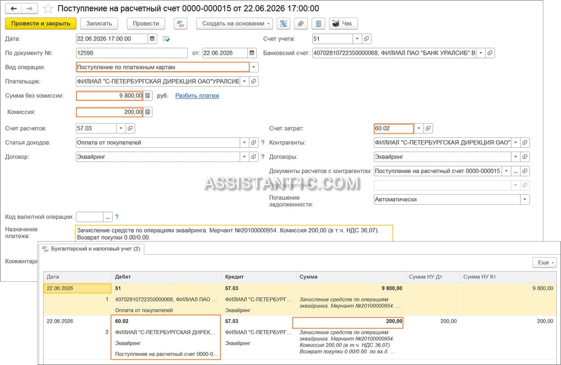Show help for Код валютной операции
Image resolution: width=561 pixels, height=365 pixels.
(x=117, y=217)
